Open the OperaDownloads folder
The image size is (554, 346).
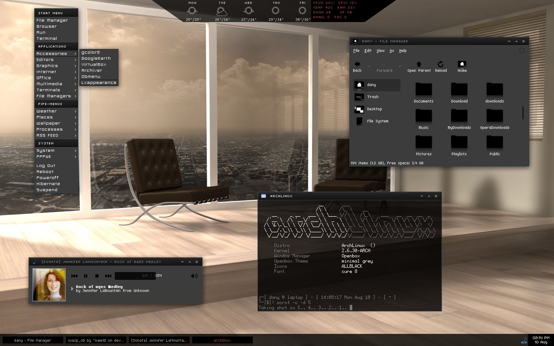pyautogui.click(x=495, y=119)
